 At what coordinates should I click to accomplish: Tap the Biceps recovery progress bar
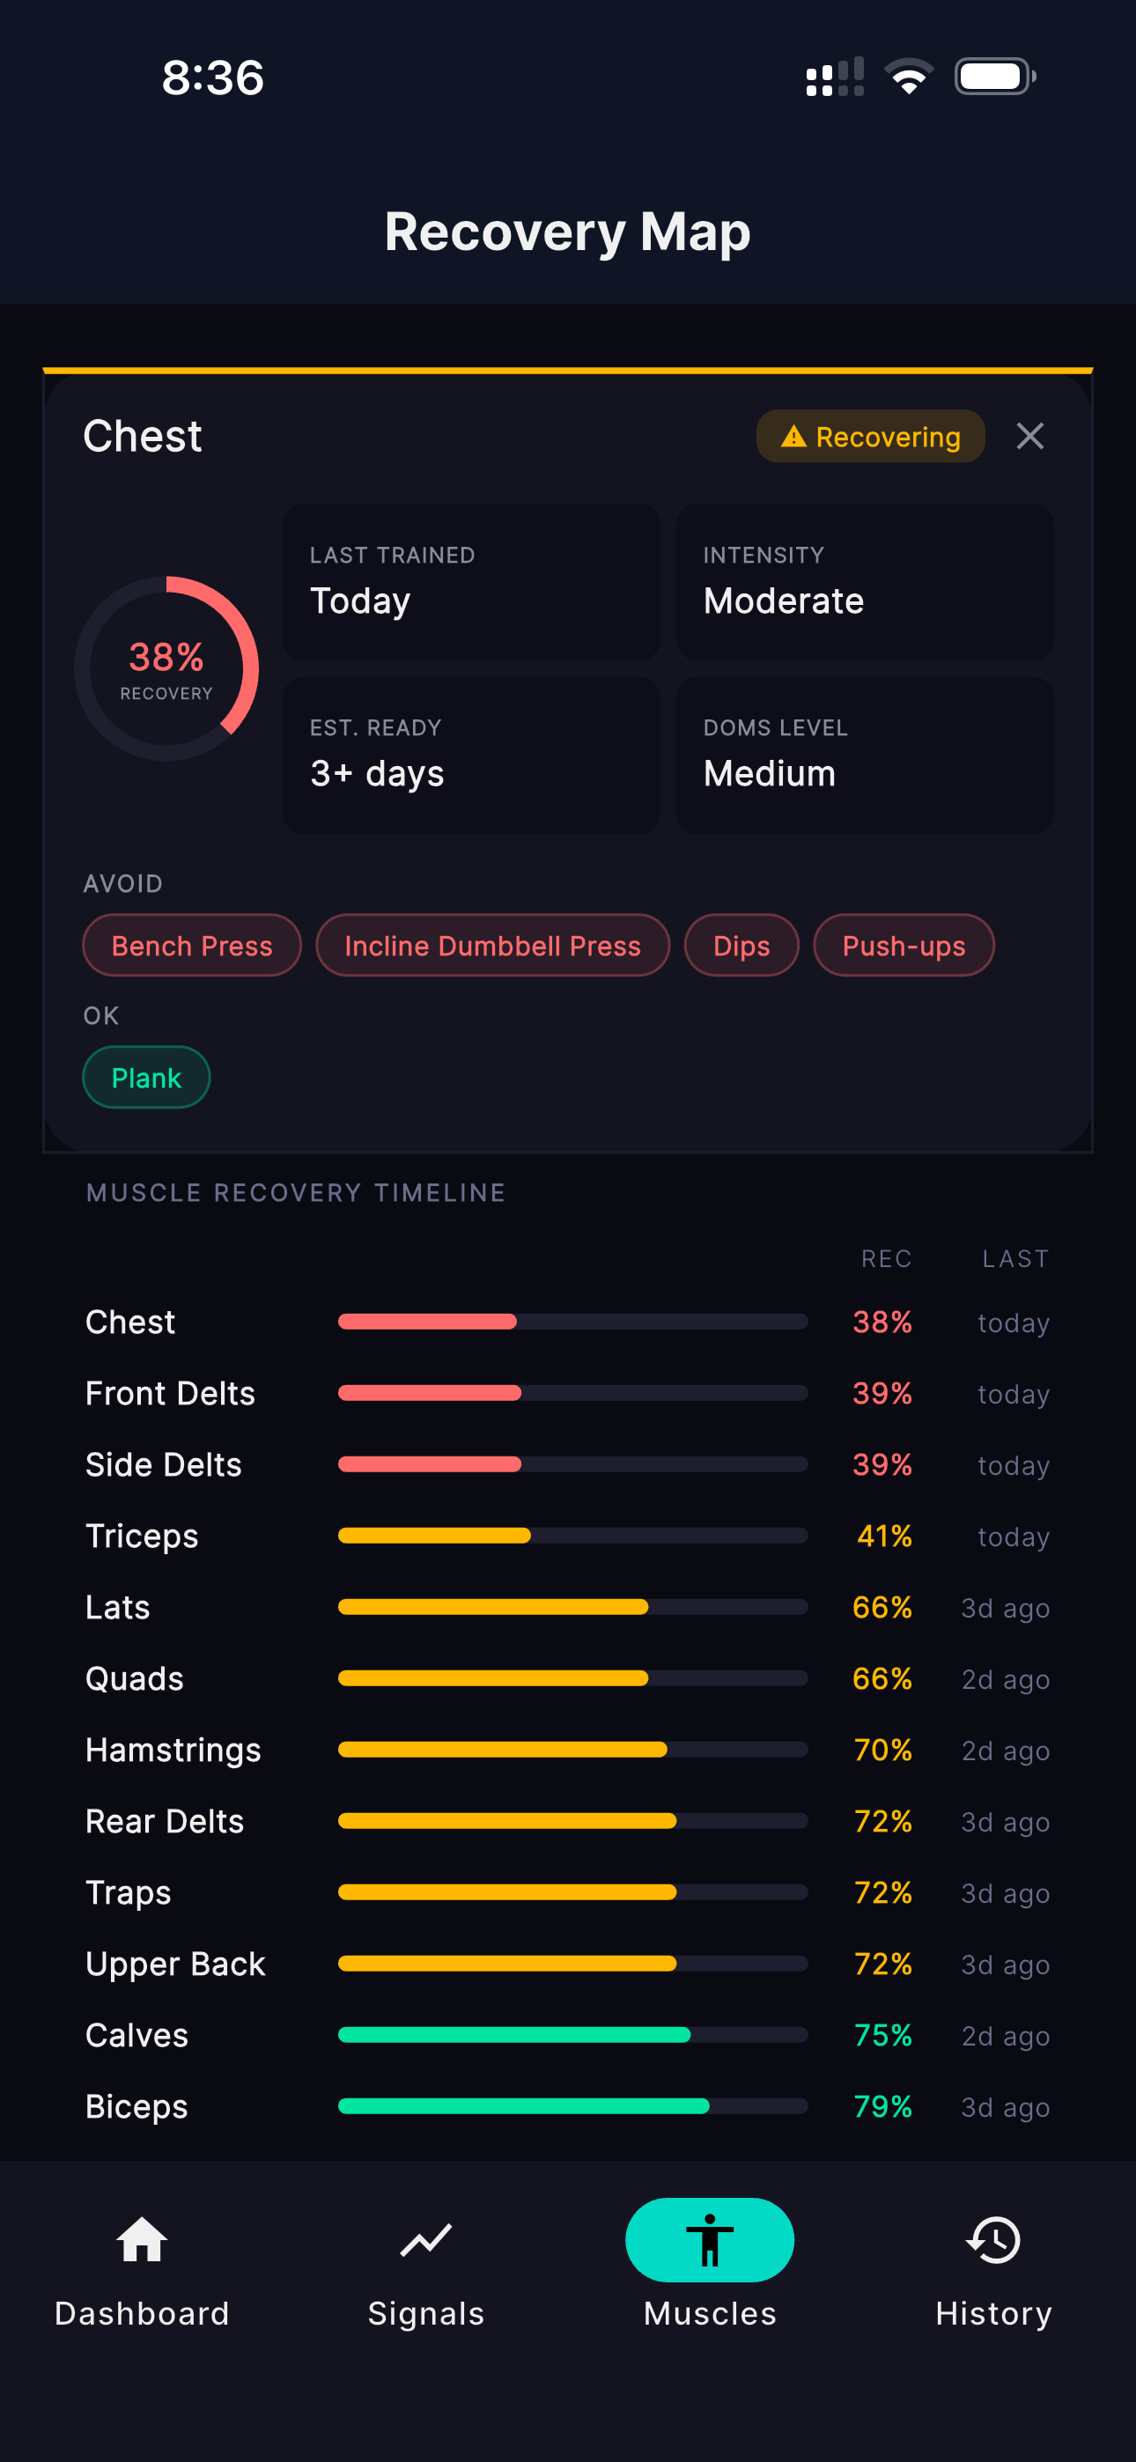[572, 2106]
